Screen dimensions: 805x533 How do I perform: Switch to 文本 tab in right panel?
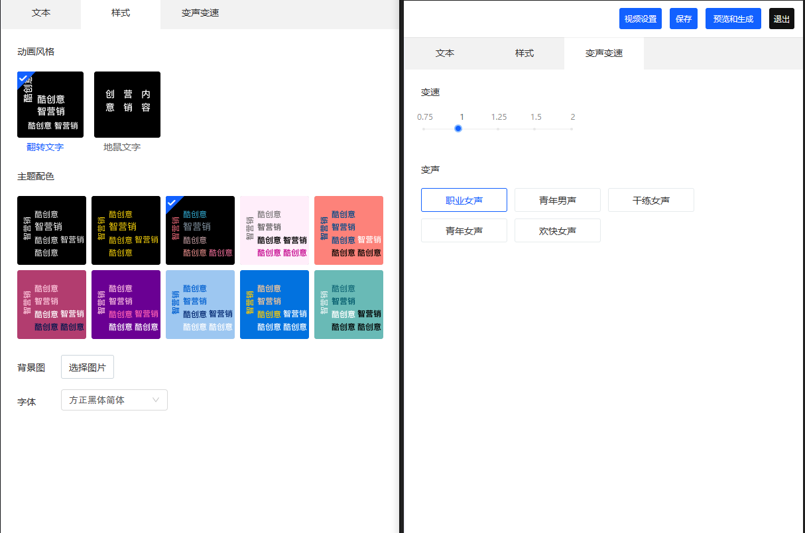coord(445,54)
